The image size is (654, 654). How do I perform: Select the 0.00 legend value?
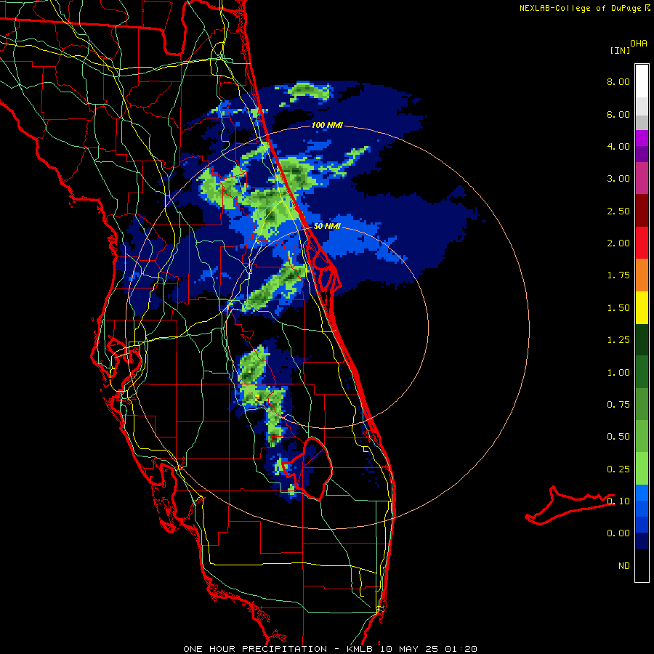618,533
